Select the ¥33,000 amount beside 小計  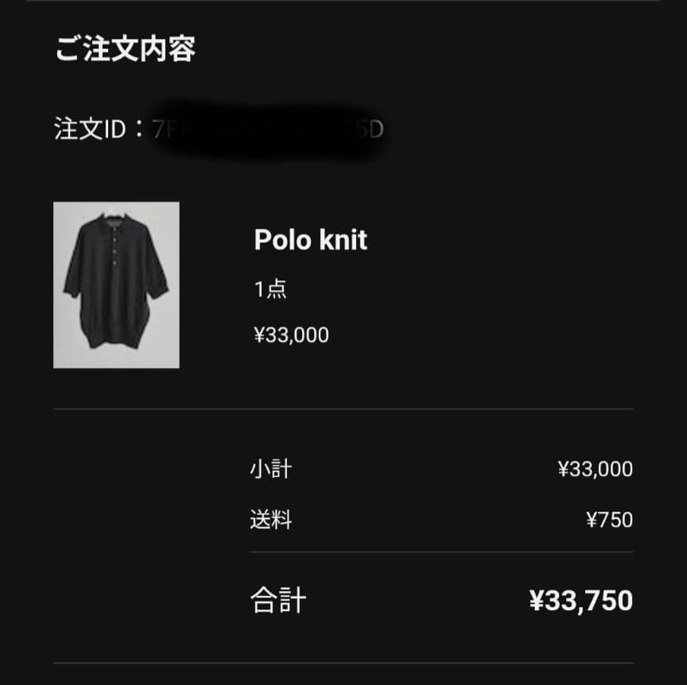click(x=595, y=469)
